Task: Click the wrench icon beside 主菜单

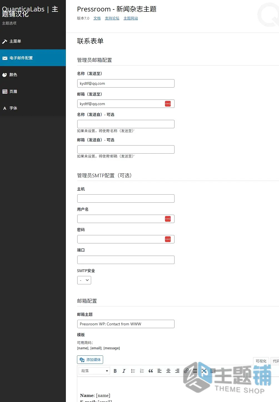Action: coord(5,42)
